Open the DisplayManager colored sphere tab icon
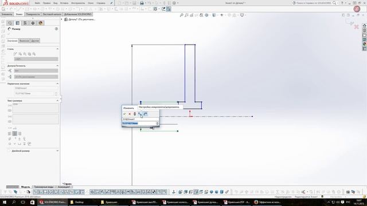This screenshot has height=206, width=367. (41, 23)
